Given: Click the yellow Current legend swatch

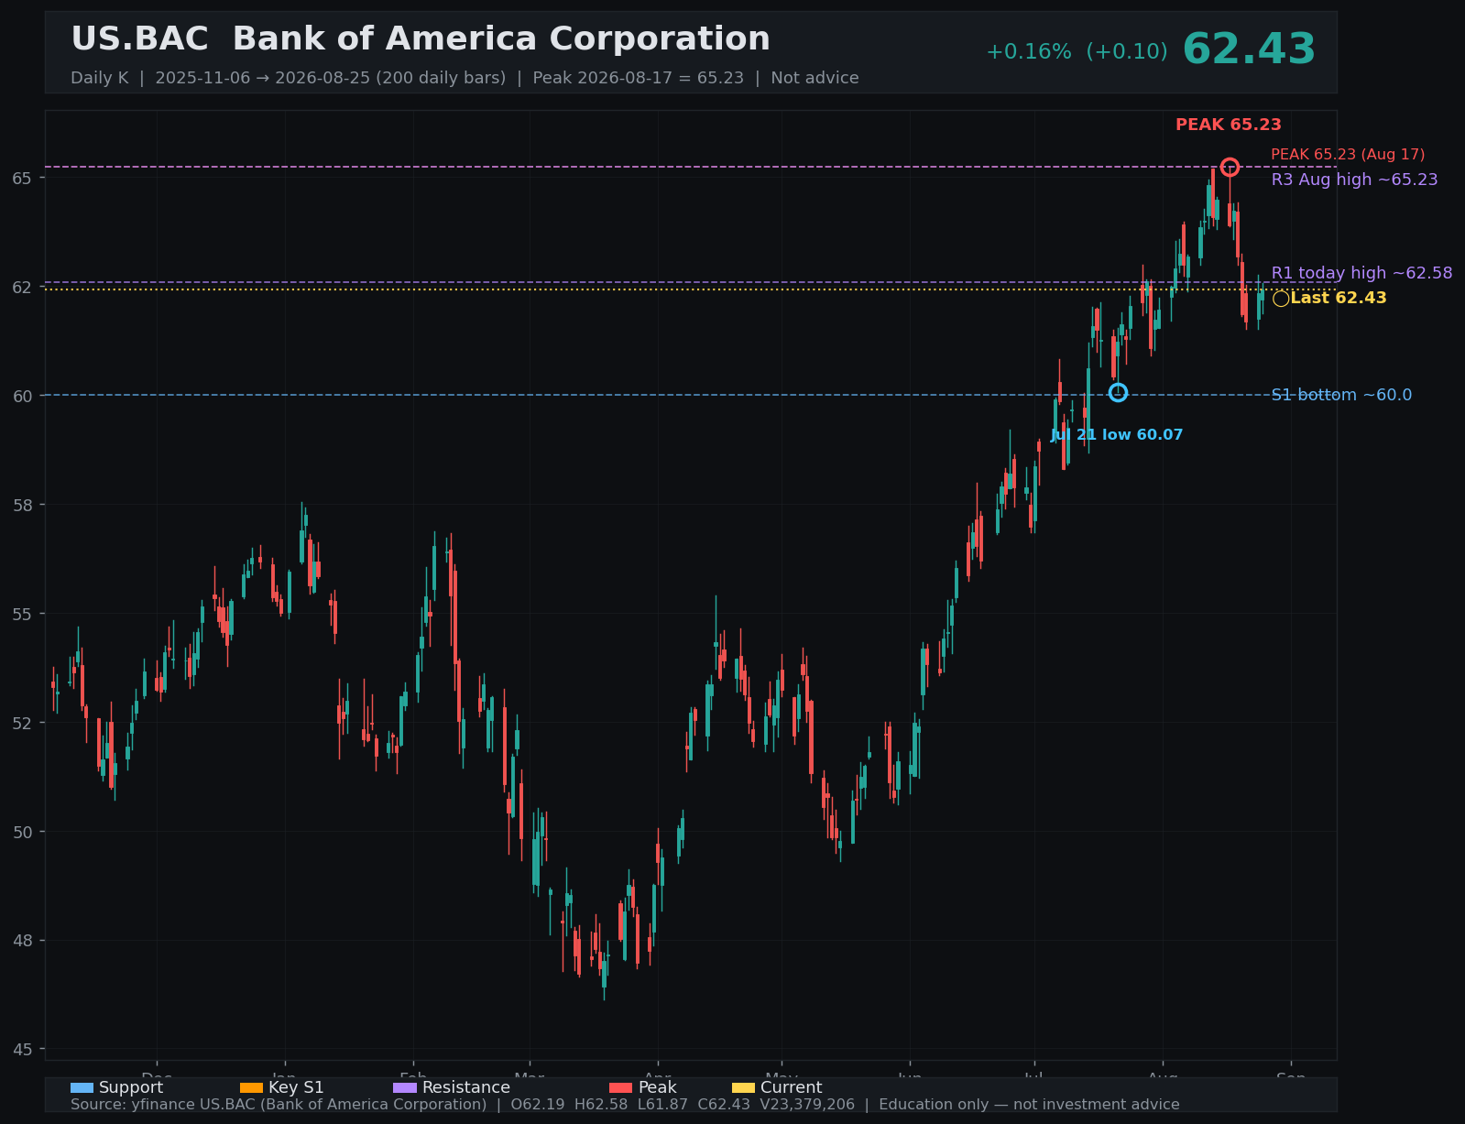Looking at the screenshot, I should pos(744,1087).
